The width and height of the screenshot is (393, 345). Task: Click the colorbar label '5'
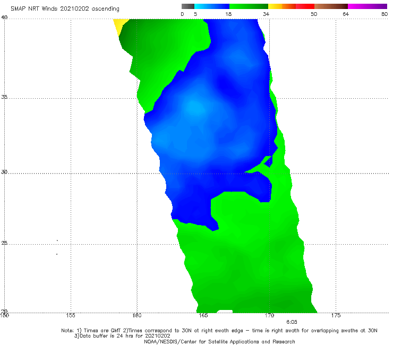pos(195,14)
